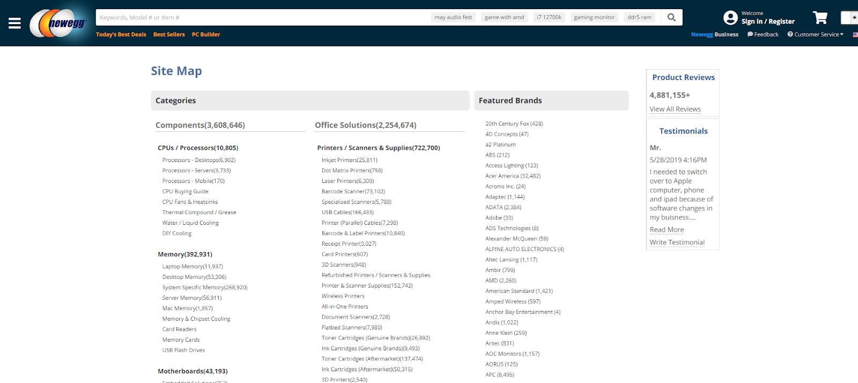Select 'game with amd' search suggestion
The image size is (858, 383).
pos(504,17)
